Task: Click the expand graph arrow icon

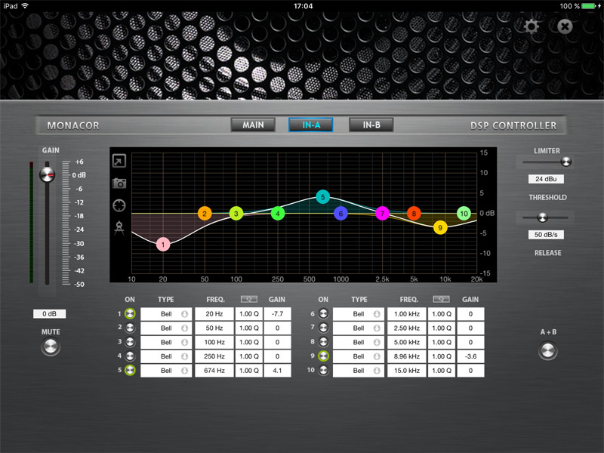Action: [119, 161]
